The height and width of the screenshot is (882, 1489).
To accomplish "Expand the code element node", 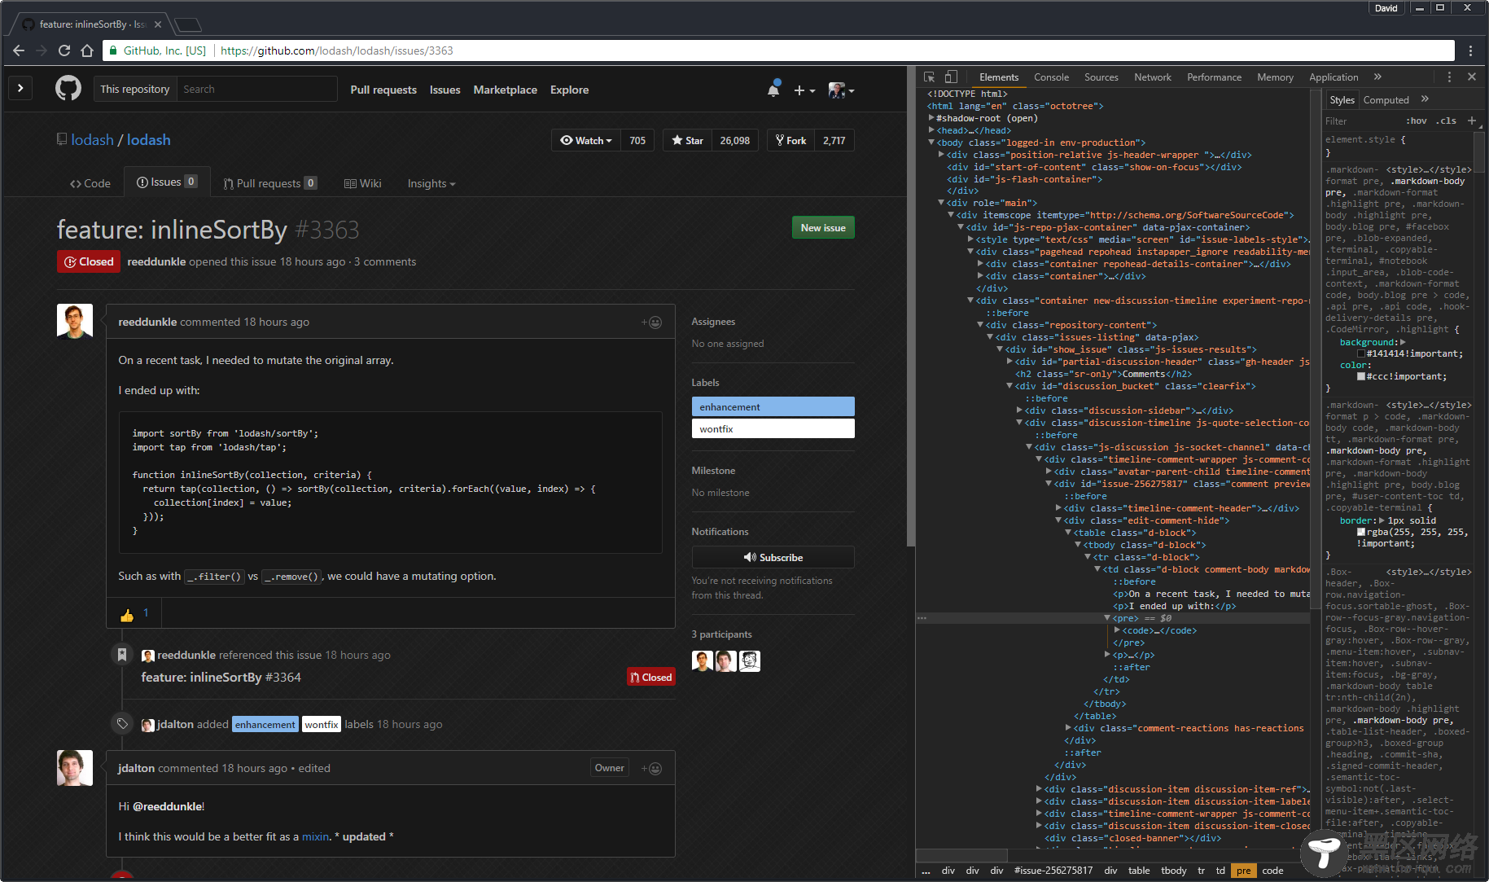I will [x=1117, y=630].
